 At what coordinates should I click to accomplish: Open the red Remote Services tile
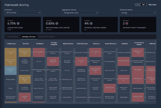pos(110,88)
